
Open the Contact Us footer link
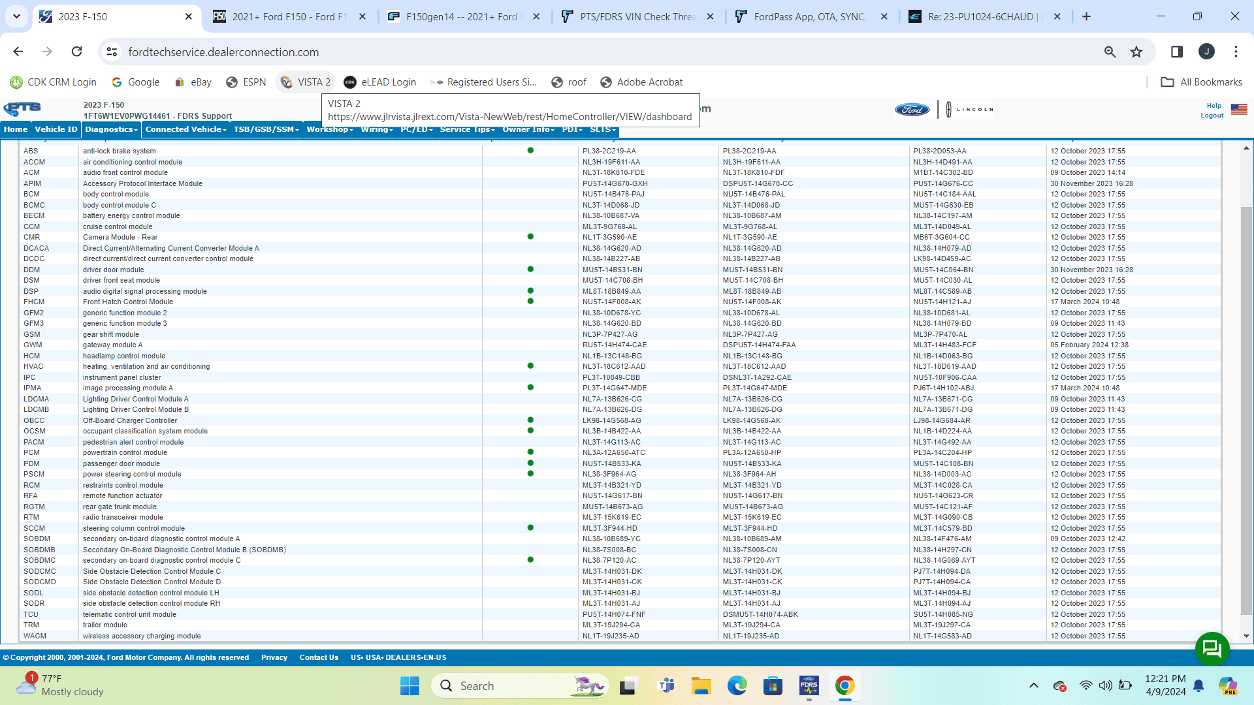point(319,657)
